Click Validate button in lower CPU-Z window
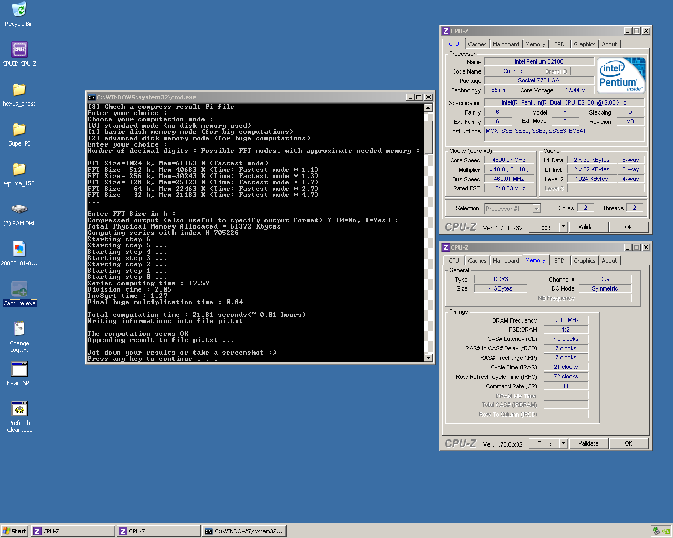The width and height of the screenshot is (673, 538). click(588, 443)
